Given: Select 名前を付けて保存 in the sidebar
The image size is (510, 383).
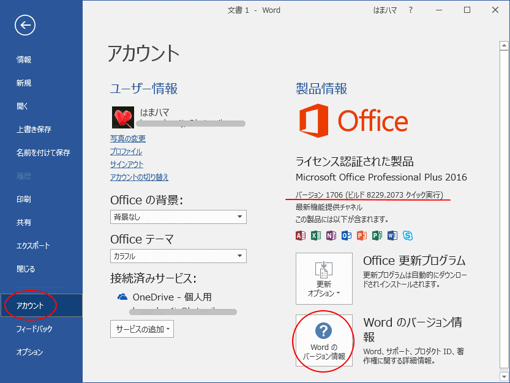Looking at the screenshot, I should click(43, 152).
